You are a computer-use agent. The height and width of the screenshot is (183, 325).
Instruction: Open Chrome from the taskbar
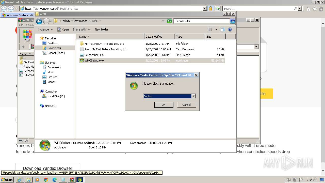coord(46,180)
